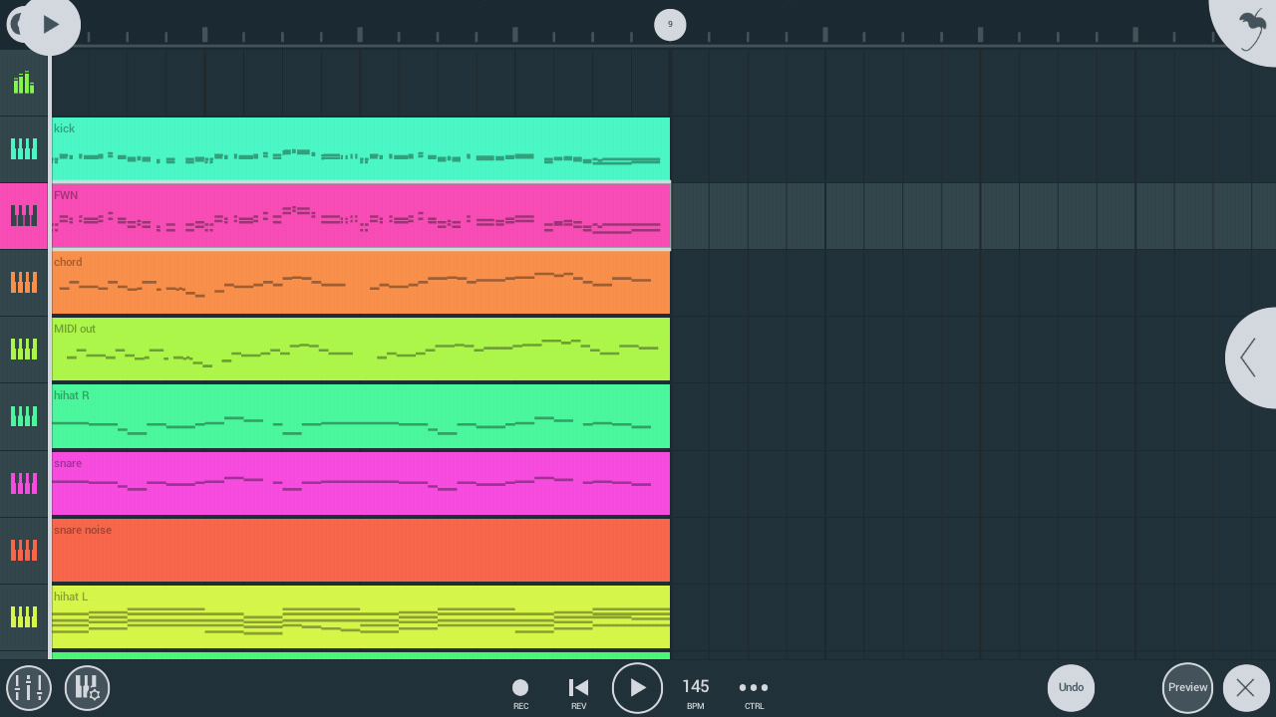Select the MIDI out pattern clip
The width and height of the screenshot is (1276, 717).
(361, 350)
